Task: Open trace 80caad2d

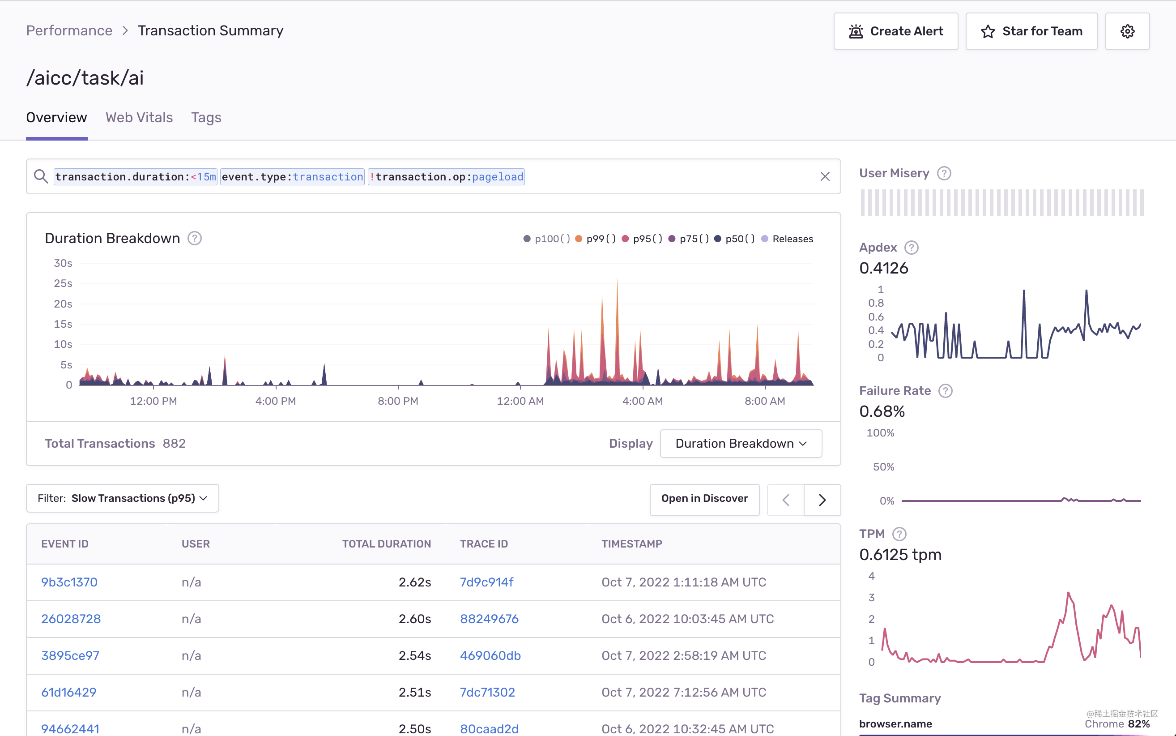Action: pyautogui.click(x=489, y=728)
